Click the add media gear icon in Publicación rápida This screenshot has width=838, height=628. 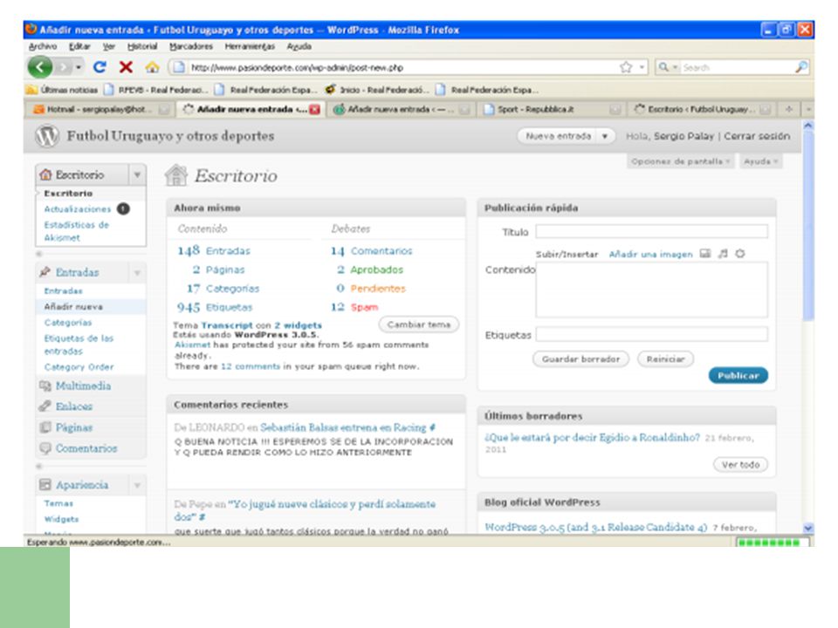coord(739,254)
